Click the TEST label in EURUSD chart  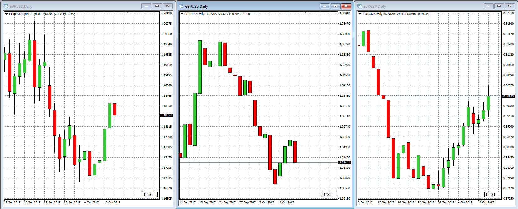pos(150,194)
